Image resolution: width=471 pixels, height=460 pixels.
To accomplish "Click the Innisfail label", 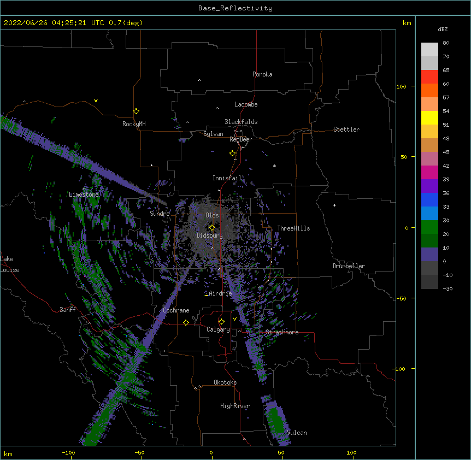I will pos(227,178).
